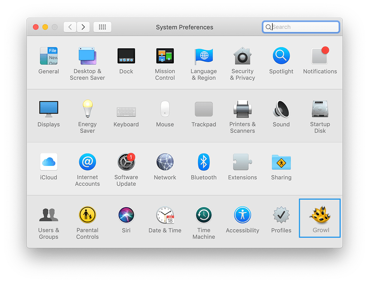Screen dimensions: 369x283
Task: Open the Growl preference pane
Action: pos(320,218)
